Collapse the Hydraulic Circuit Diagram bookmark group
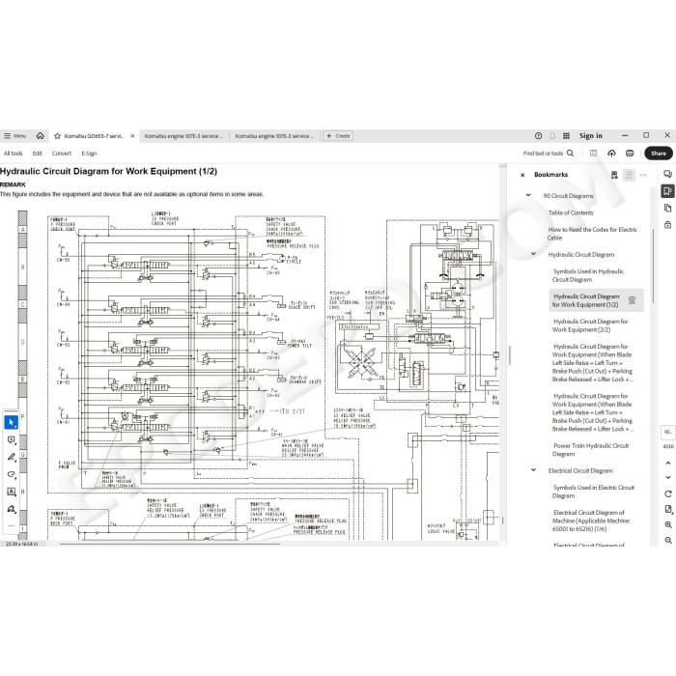The width and height of the screenshot is (676, 676). point(533,254)
